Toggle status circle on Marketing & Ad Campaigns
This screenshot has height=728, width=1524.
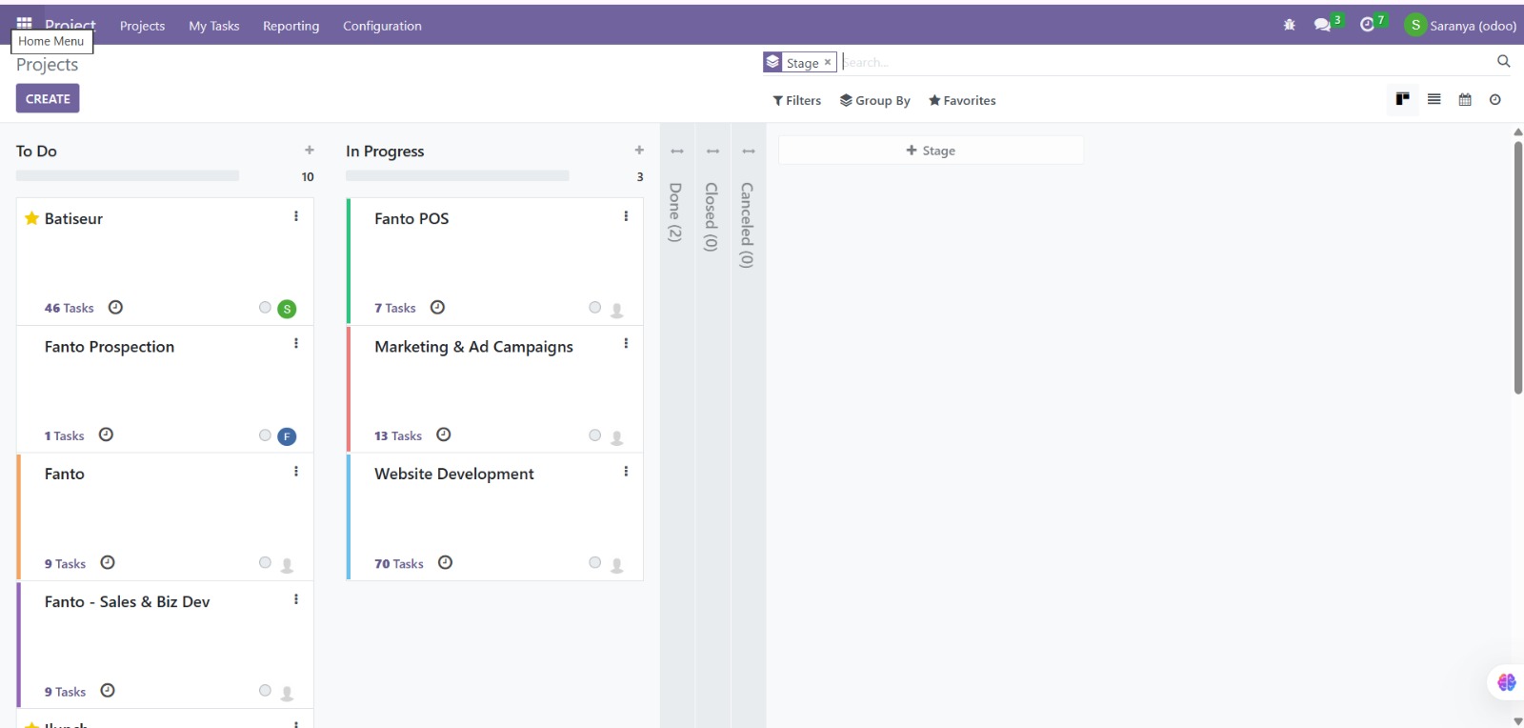click(594, 435)
